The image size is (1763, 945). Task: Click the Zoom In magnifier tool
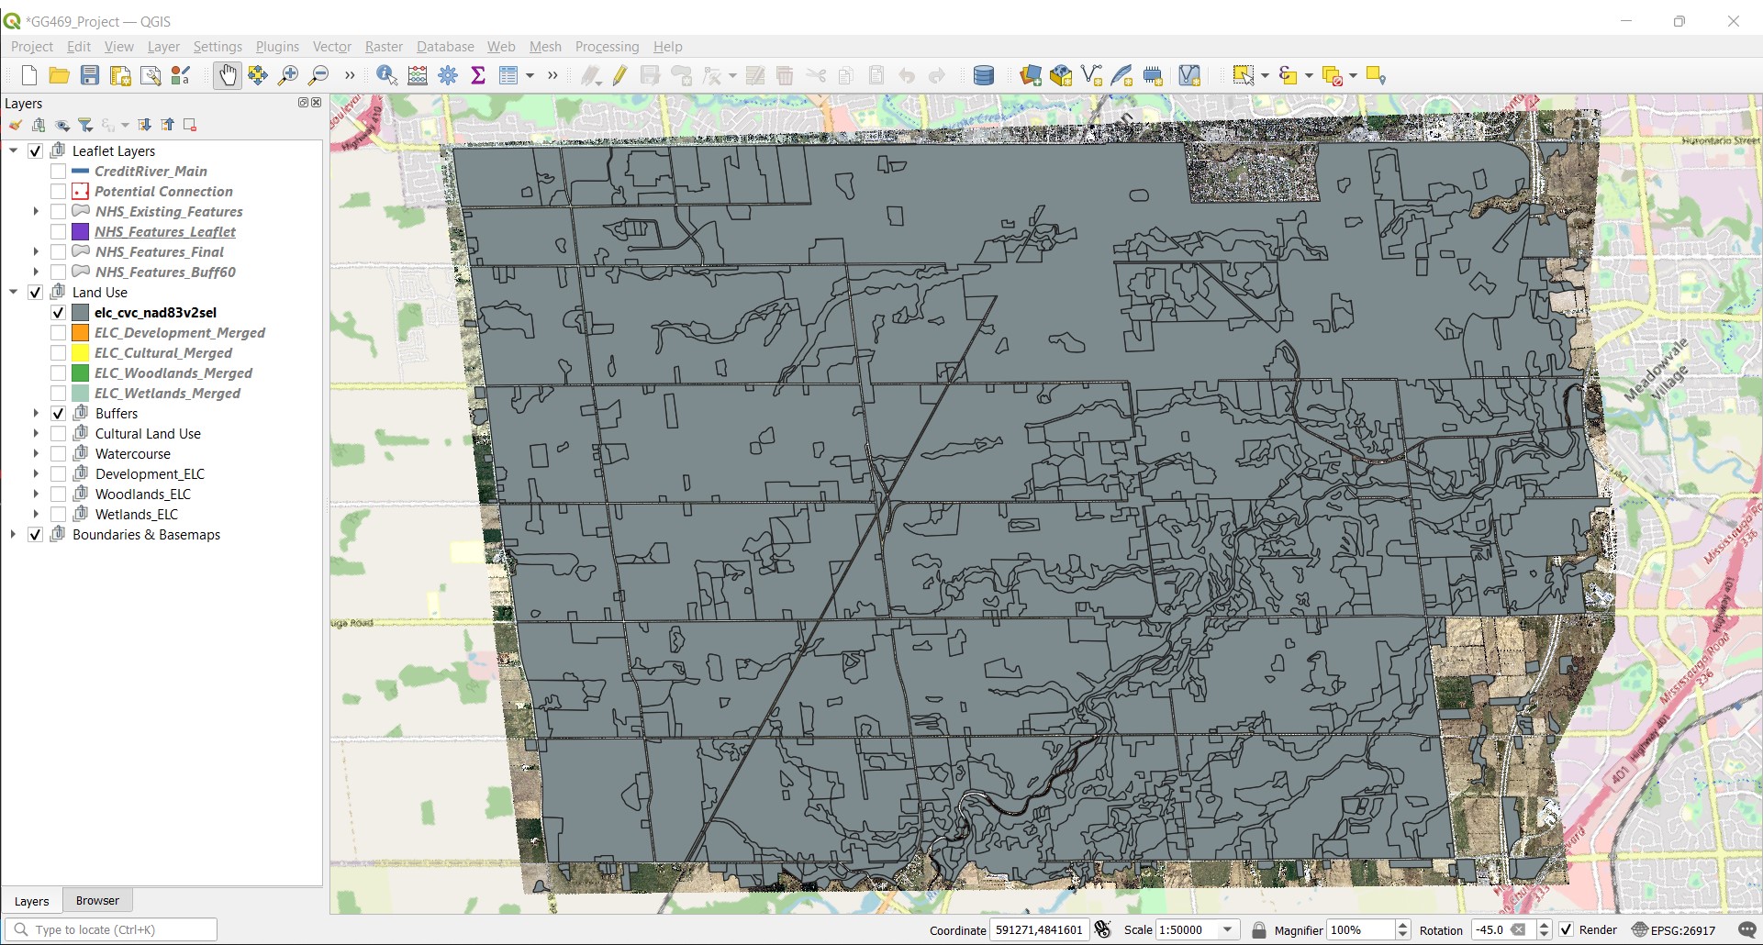tap(288, 76)
